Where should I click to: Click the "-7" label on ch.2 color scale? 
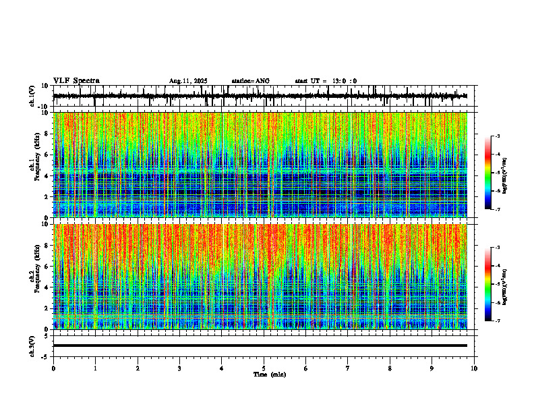[x=497, y=321]
